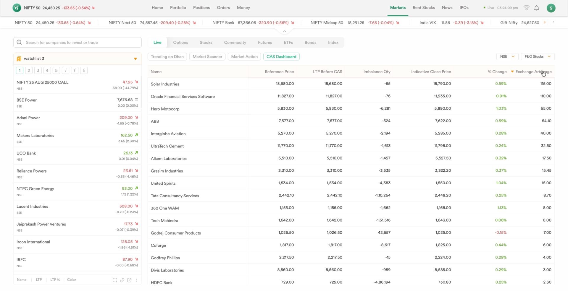The width and height of the screenshot is (568, 291).
Task: Open Reliance Powers watchlist item
Action: tap(77, 173)
